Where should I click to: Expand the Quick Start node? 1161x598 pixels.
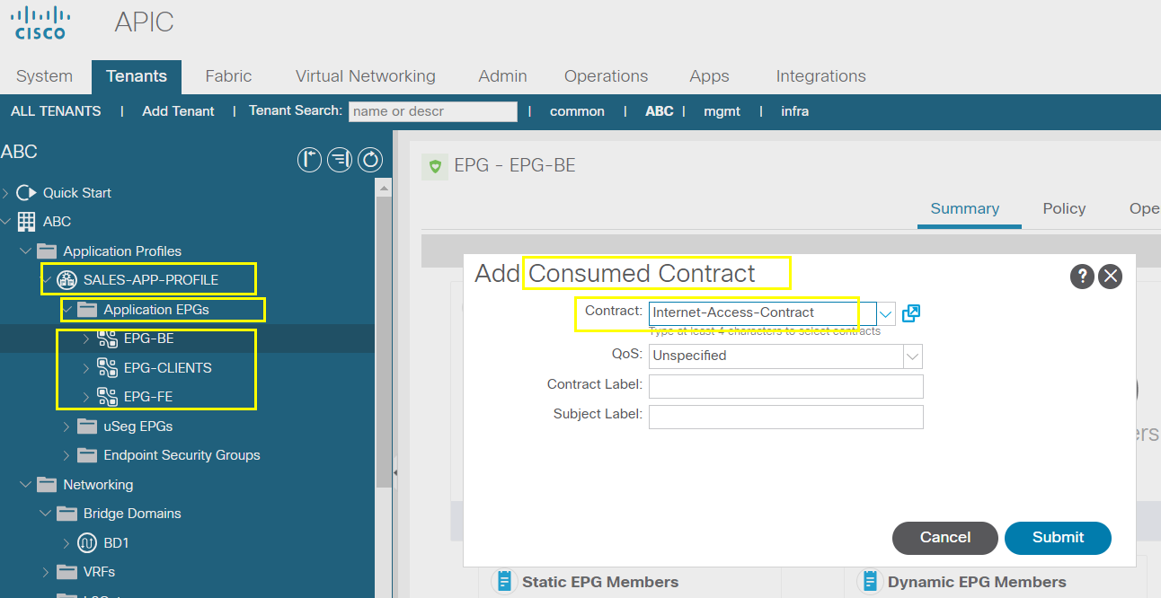(x=5, y=192)
